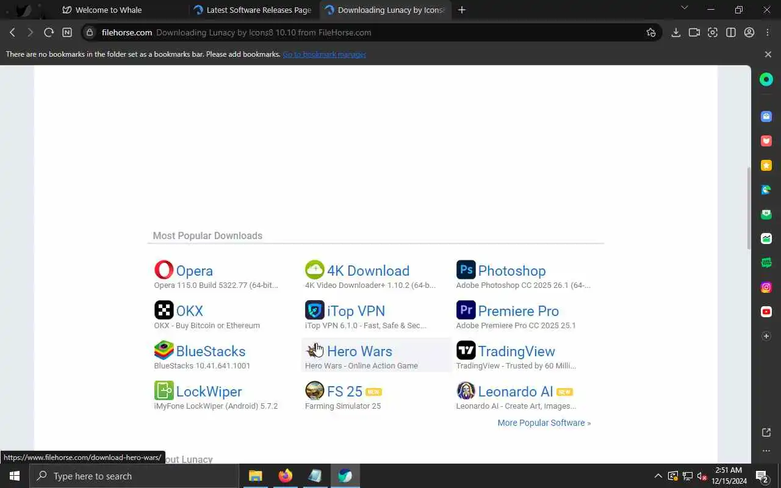
Task: Bookmark this page with the star icon
Action: [651, 32]
